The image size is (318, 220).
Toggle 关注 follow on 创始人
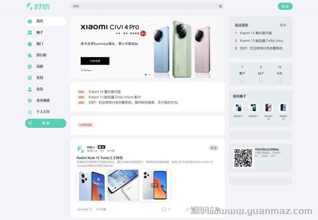[x=213, y=148]
